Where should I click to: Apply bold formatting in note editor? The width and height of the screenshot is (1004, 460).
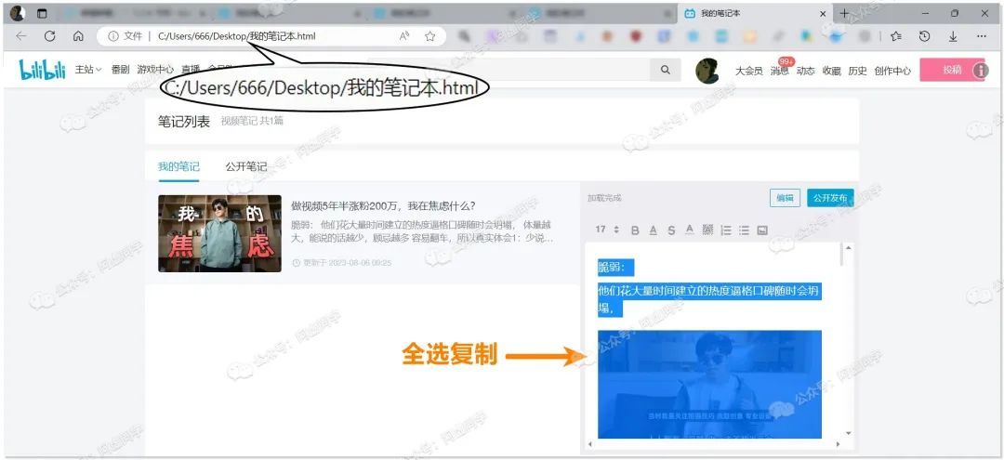635,230
